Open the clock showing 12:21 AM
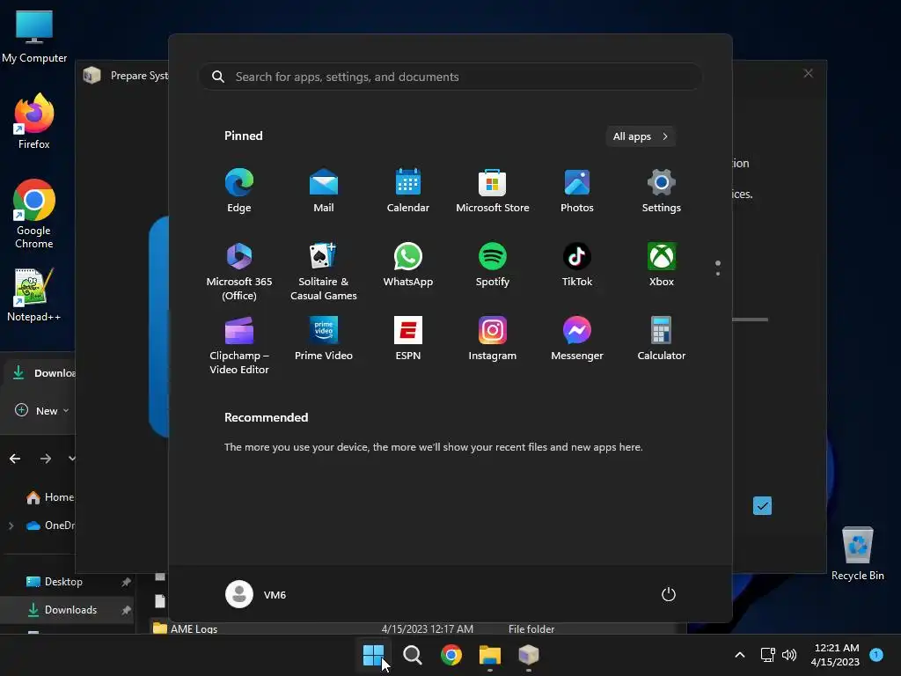The width and height of the screenshot is (901, 676). [835, 655]
